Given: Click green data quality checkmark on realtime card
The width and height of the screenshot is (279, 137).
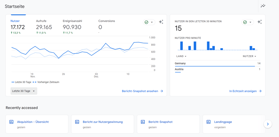Looking at the screenshot, I should point(245,22).
